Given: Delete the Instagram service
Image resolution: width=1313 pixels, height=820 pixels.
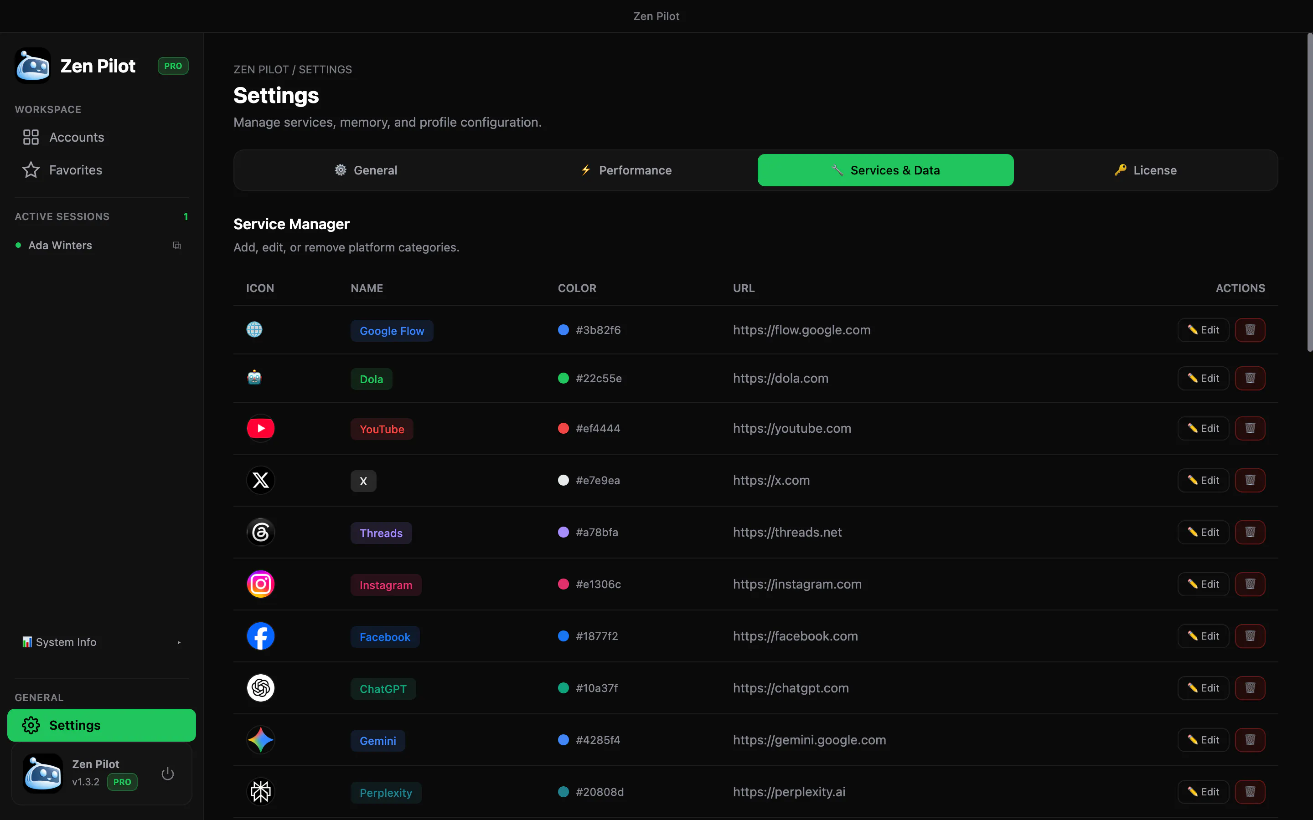Looking at the screenshot, I should [x=1250, y=584].
